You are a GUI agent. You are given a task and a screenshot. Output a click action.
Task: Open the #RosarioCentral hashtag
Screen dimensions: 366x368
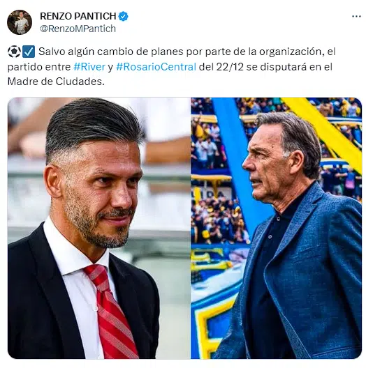pyautogui.click(x=156, y=67)
